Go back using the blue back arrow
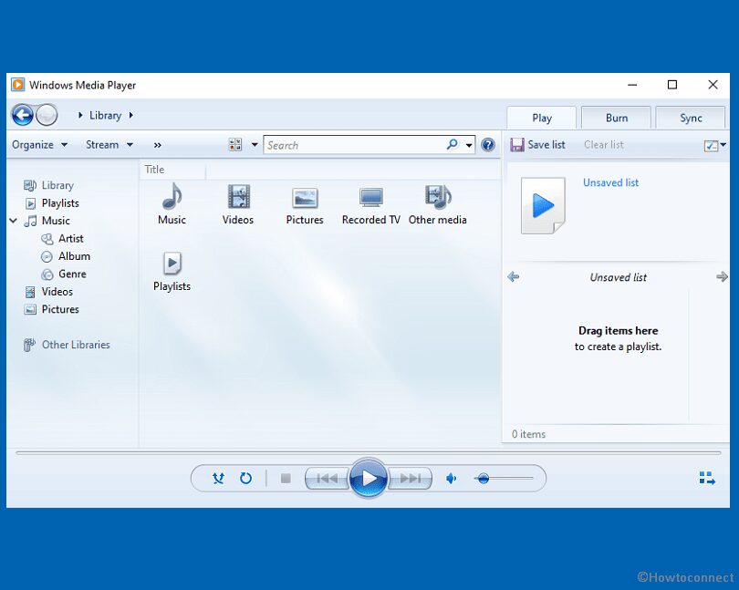The width and height of the screenshot is (739, 590). pos(22,115)
